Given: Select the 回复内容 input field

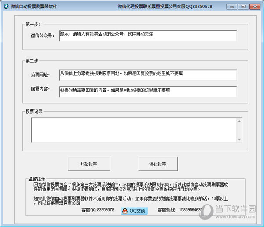Looking at the screenshot, I should 148,92.
